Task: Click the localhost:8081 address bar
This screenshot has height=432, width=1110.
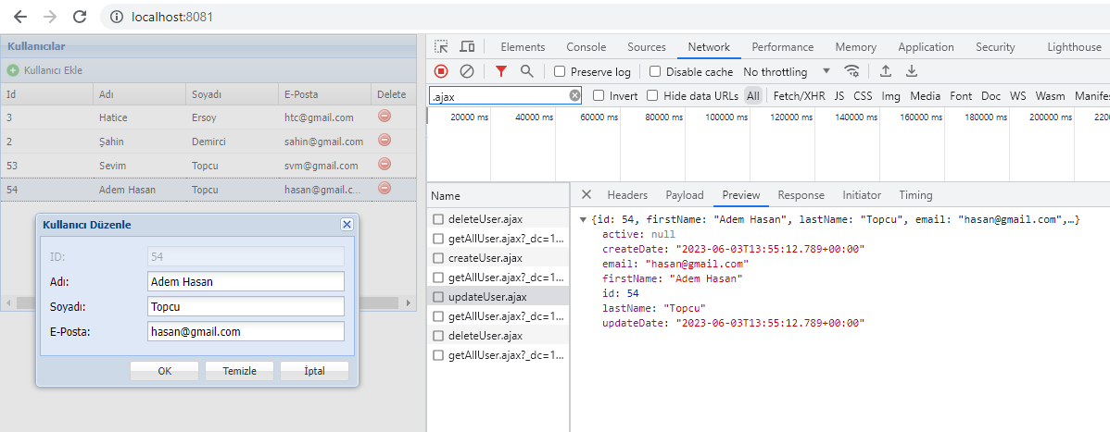Action: point(605,17)
